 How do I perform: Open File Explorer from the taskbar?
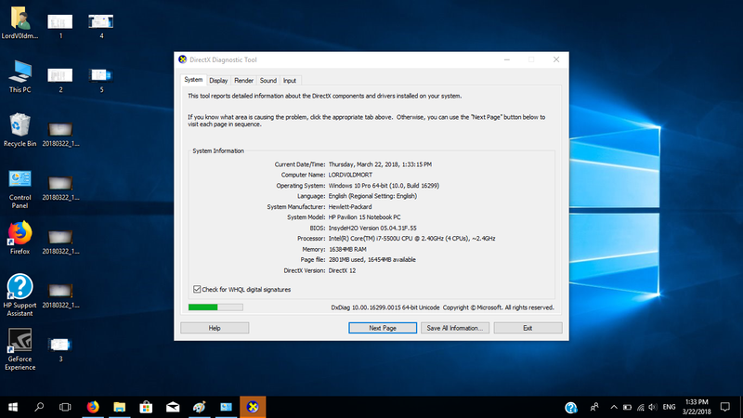click(x=119, y=407)
